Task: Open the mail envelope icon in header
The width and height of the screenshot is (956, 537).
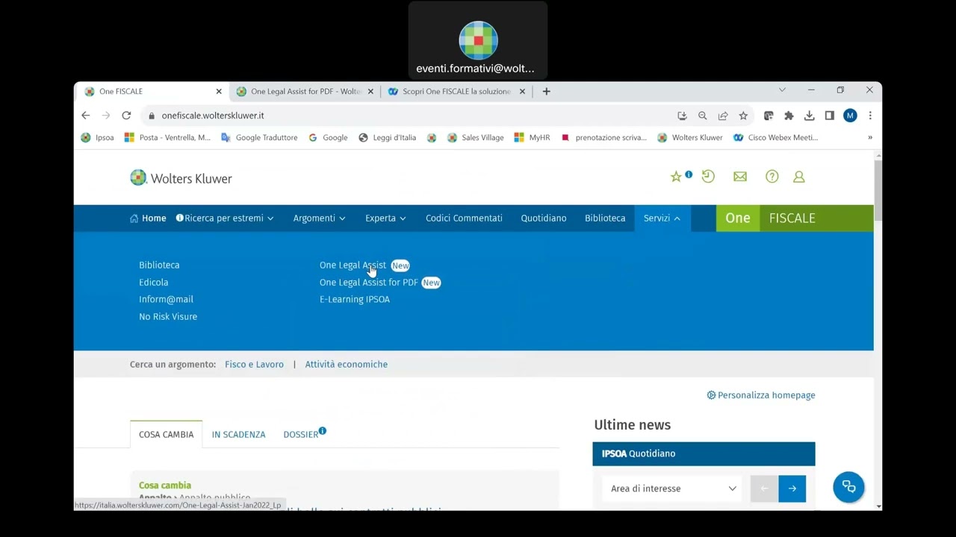Action: pos(740,177)
